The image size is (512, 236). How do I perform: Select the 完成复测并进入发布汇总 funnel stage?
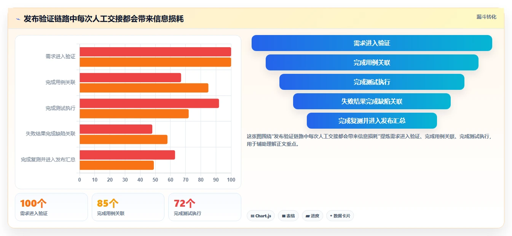372,121
